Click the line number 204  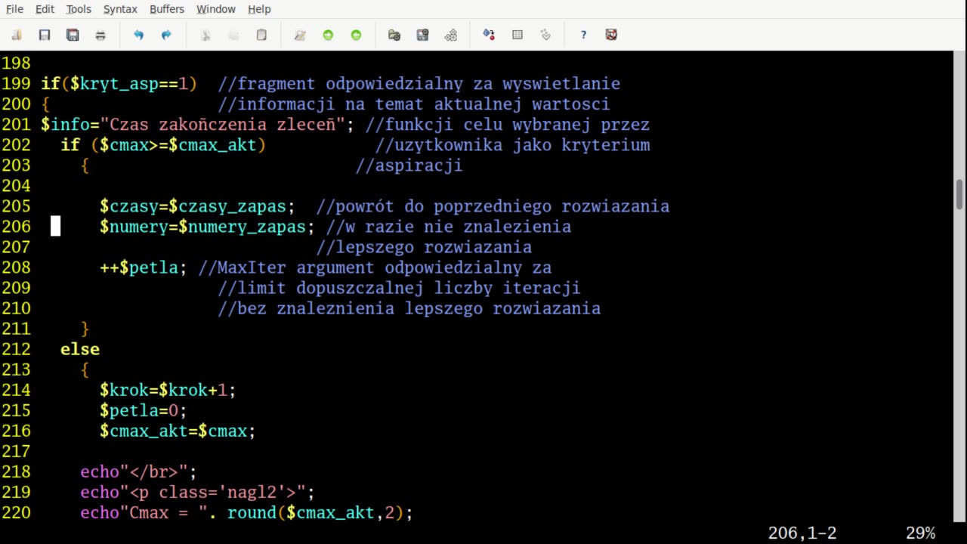pyautogui.click(x=16, y=186)
